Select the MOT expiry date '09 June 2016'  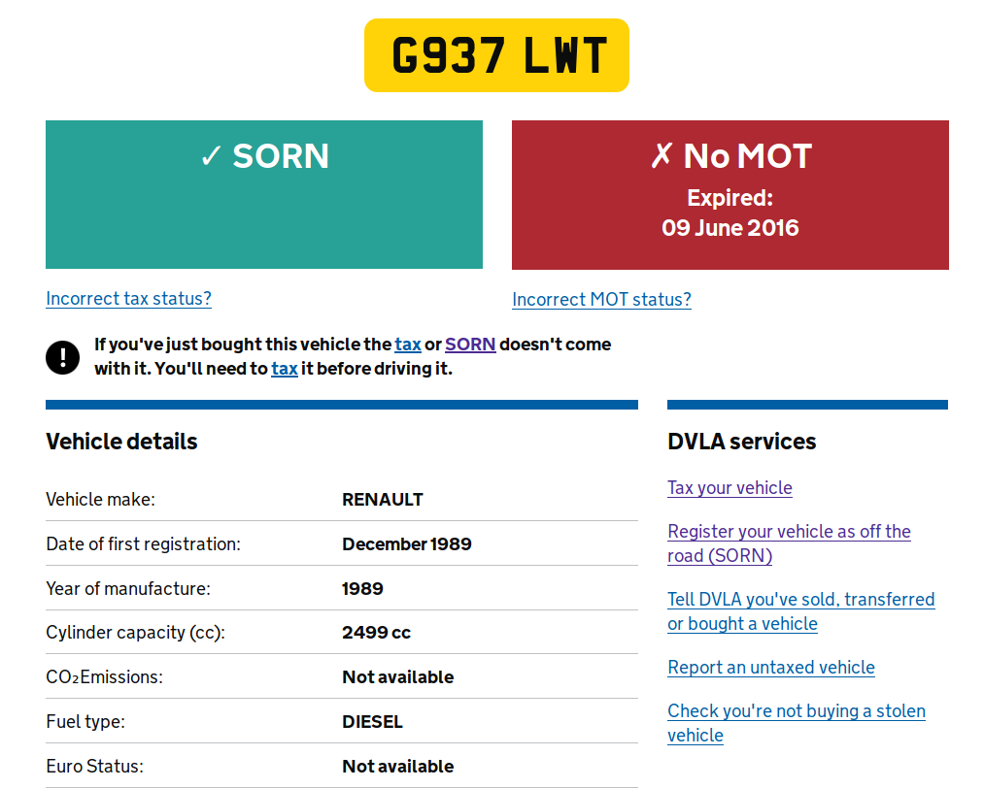(730, 228)
